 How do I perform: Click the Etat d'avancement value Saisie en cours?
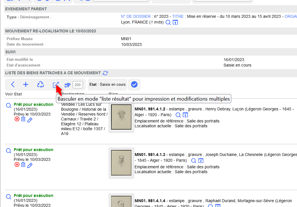(x=237, y=65)
